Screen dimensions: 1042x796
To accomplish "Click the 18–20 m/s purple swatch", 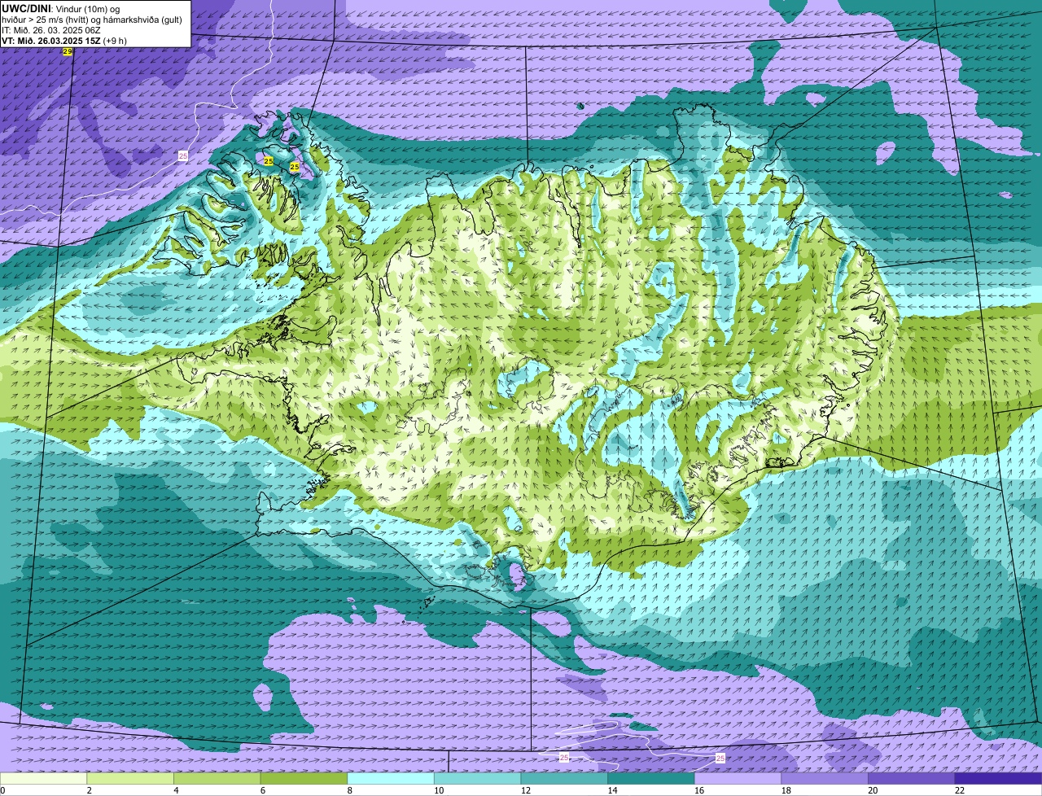I will pos(825,778).
